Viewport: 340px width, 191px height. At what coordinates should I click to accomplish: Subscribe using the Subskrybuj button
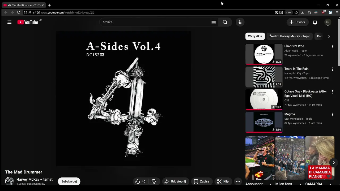coord(69,181)
